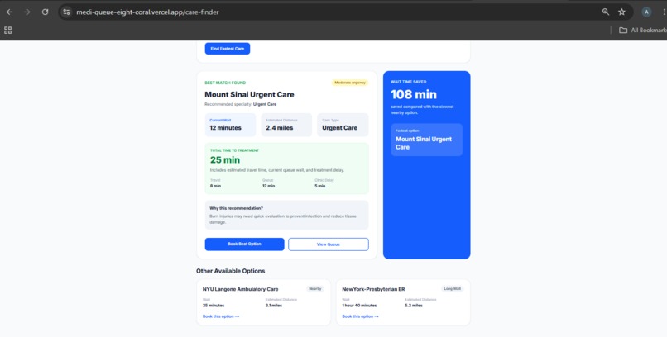Click the 25 min total time value
Viewport: 667px width, 337px height.
(x=225, y=160)
